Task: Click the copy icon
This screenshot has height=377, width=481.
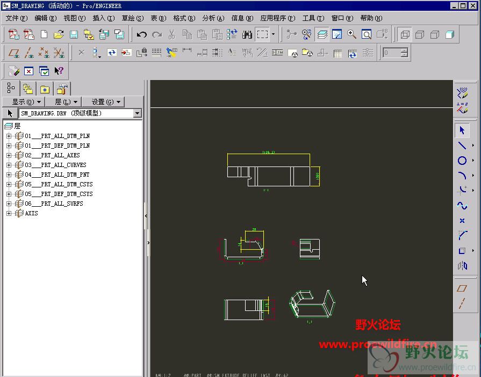Action: [x=187, y=34]
